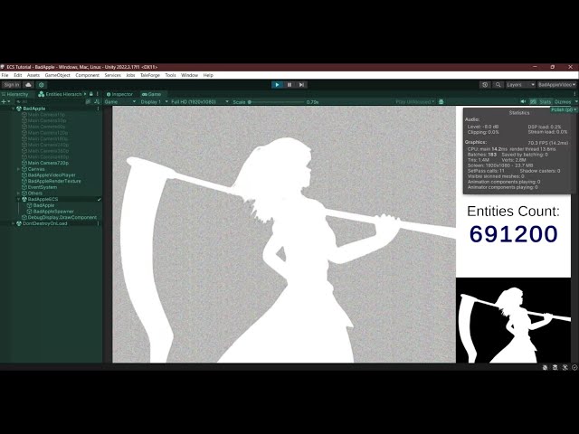Click the rightmost icon in the Hierarchy search row
This screenshot has width=579, height=434.
pyautogui.click(x=97, y=101)
